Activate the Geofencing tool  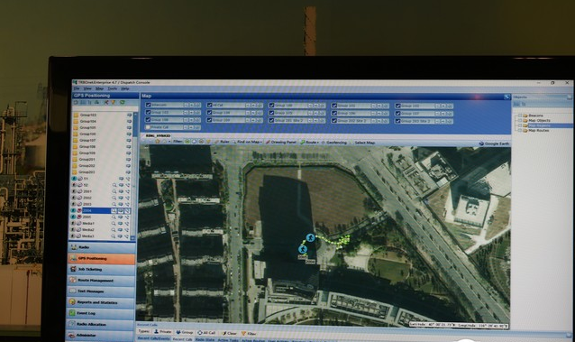click(x=333, y=143)
